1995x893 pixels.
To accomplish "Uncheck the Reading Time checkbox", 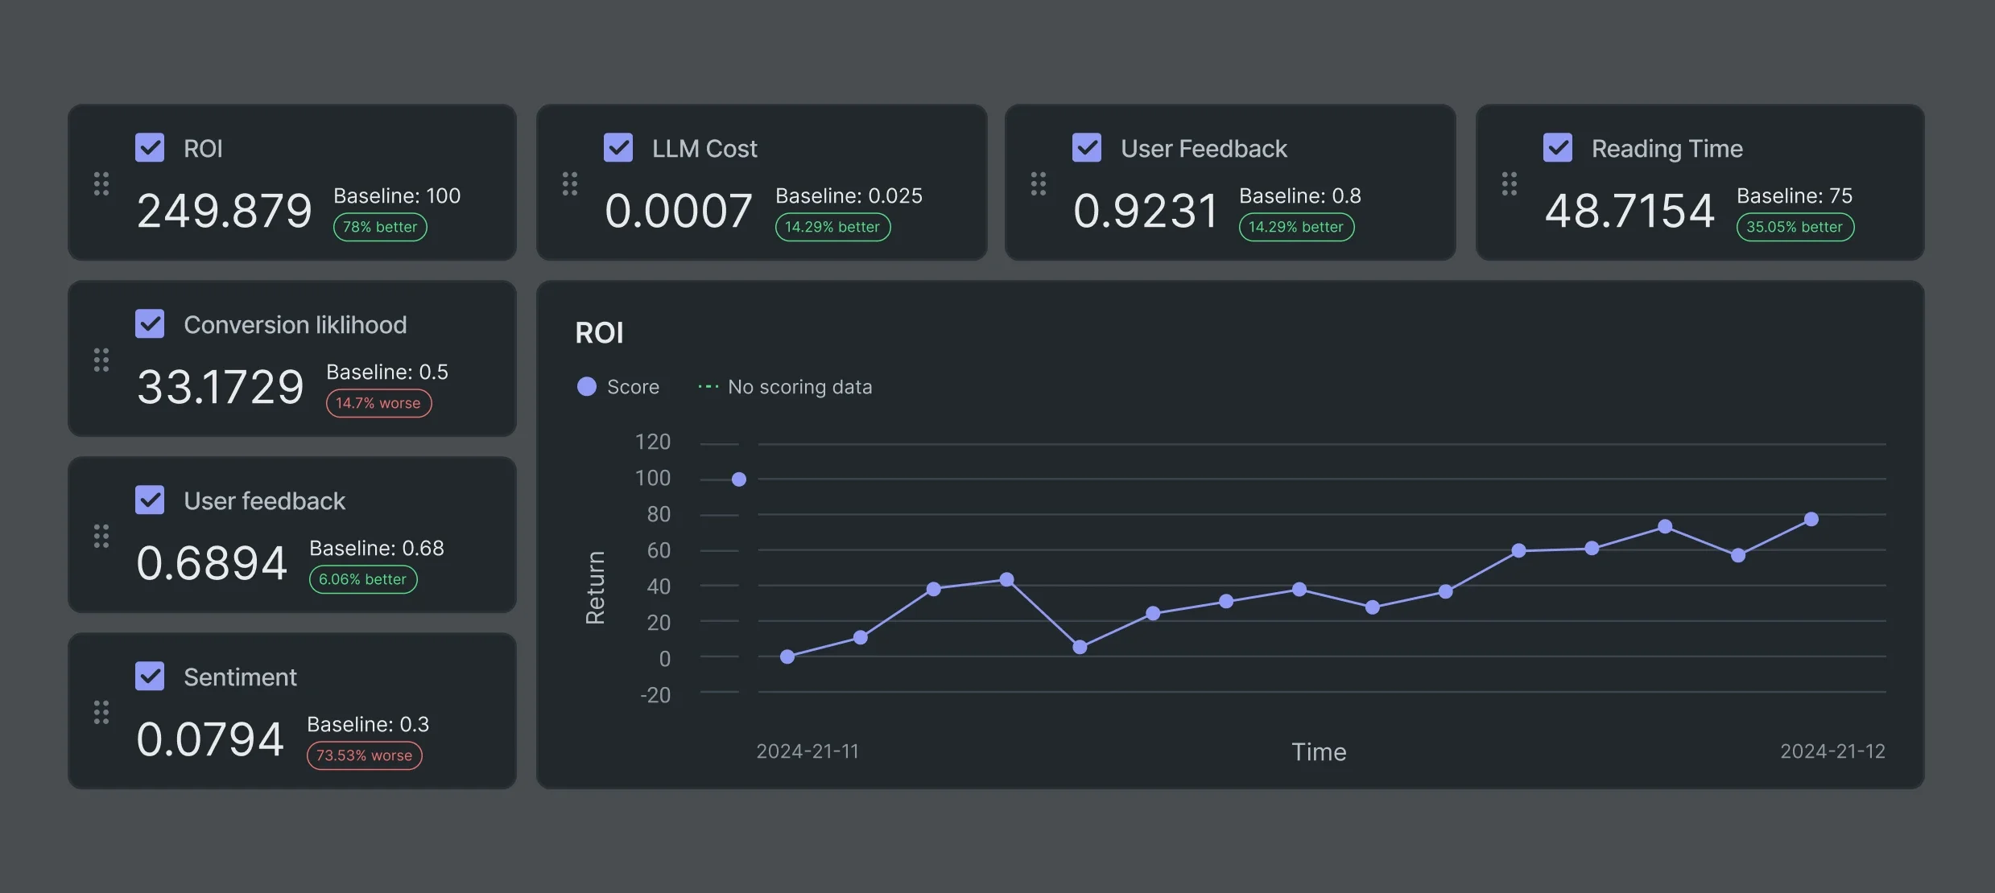I will coord(1557,147).
